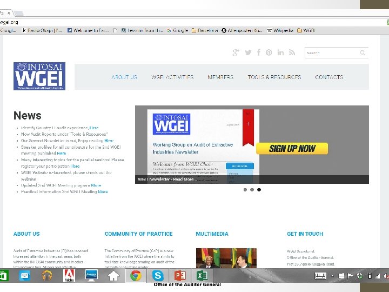389x292 pixels.
Task: Open the Aftenposten bookmark
Action: (242, 30)
